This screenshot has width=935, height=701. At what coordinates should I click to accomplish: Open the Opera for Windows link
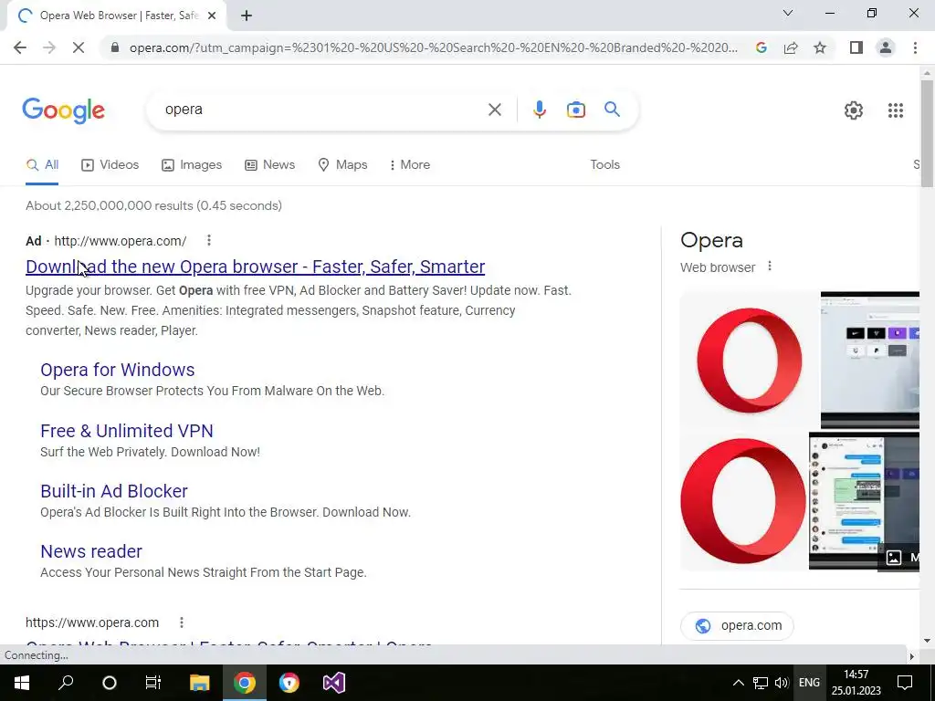click(118, 370)
